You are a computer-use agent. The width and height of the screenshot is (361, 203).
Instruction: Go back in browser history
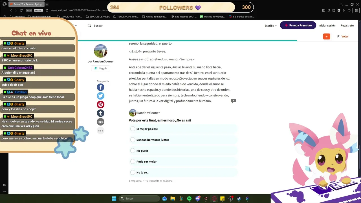point(11,10)
